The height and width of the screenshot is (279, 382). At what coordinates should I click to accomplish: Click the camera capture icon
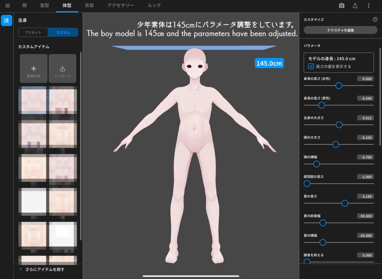341,6
